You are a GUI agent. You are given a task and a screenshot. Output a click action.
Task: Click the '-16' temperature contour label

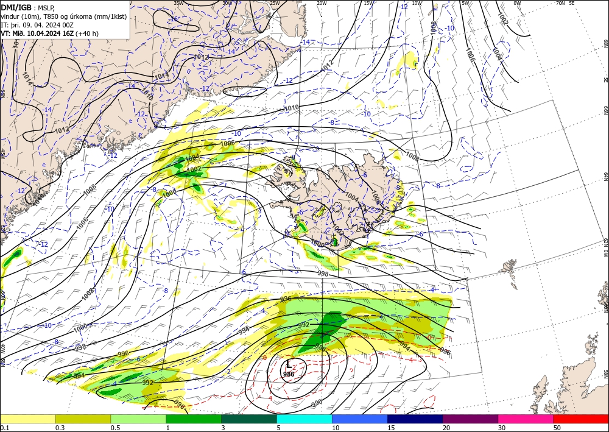(173, 19)
